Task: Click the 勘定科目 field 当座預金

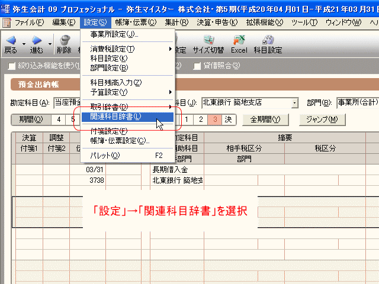Action: [x=68, y=103]
